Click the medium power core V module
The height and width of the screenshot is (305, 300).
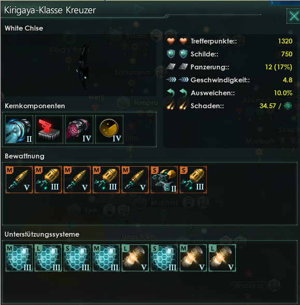pos(193,258)
